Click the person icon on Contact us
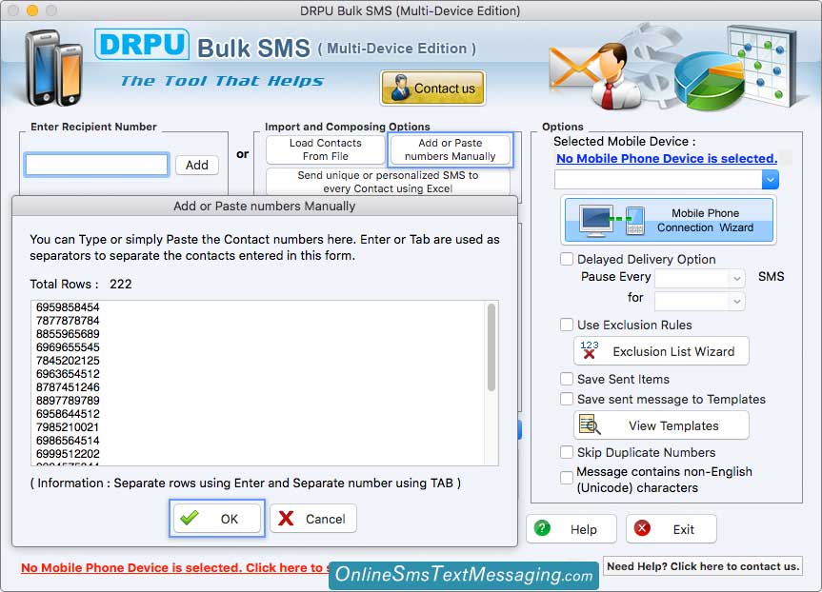 (400, 88)
